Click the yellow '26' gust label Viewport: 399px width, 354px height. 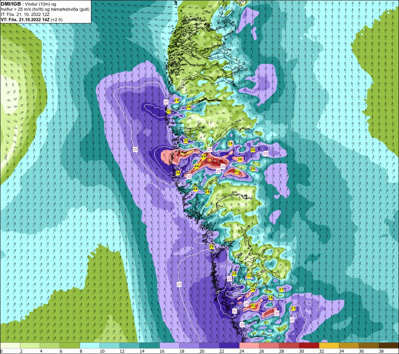click(x=207, y=192)
